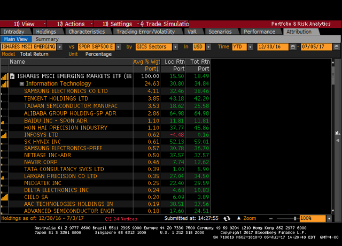
Task: Switch to the Holdings tab
Action: [x=46, y=32]
